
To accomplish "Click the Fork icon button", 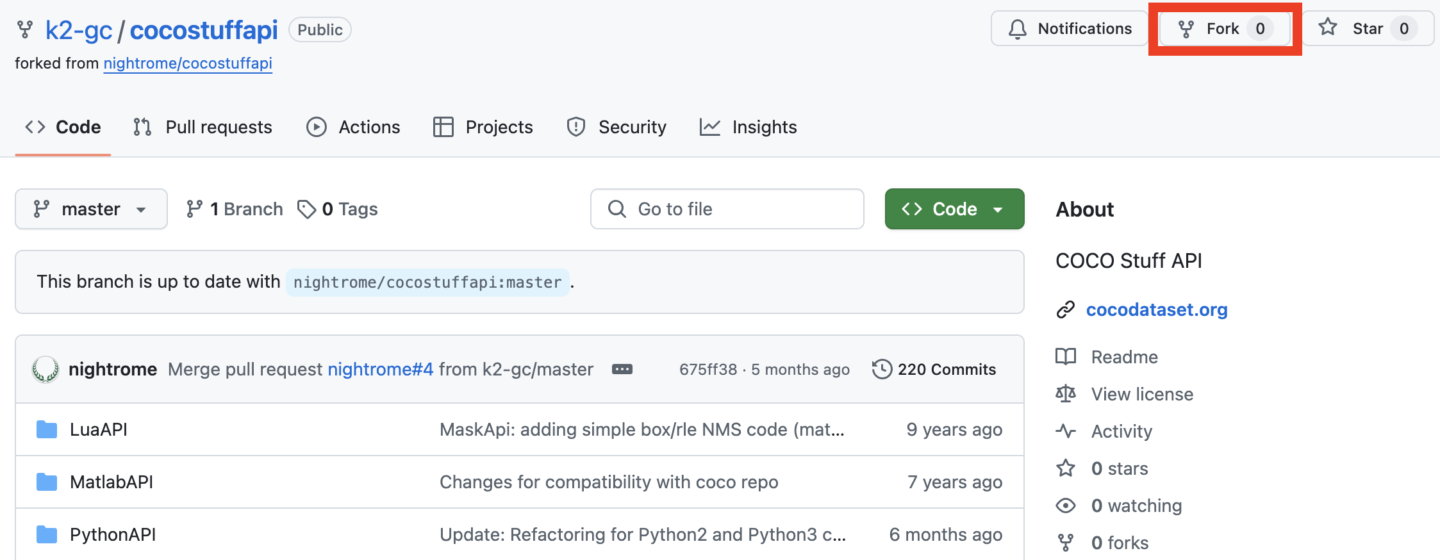I will click(1186, 29).
